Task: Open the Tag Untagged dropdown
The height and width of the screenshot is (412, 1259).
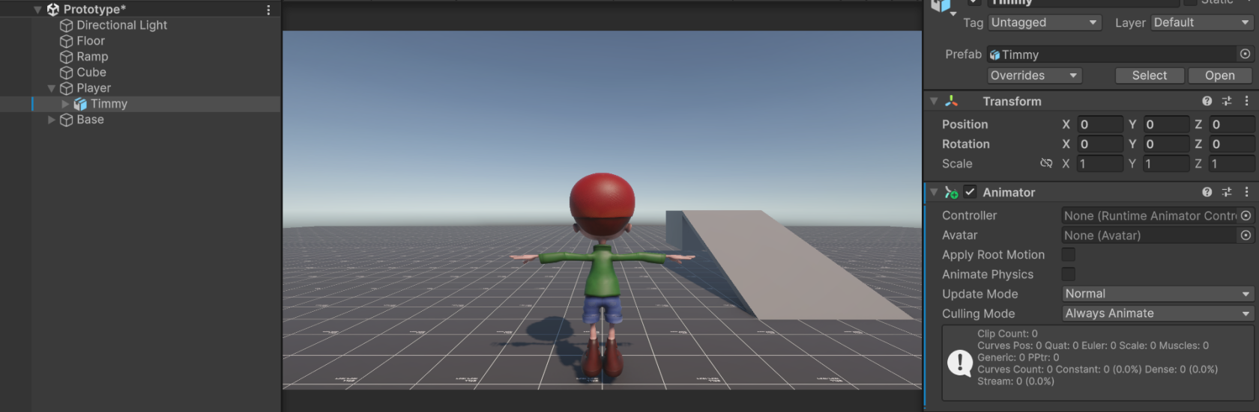Action: tap(1044, 22)
